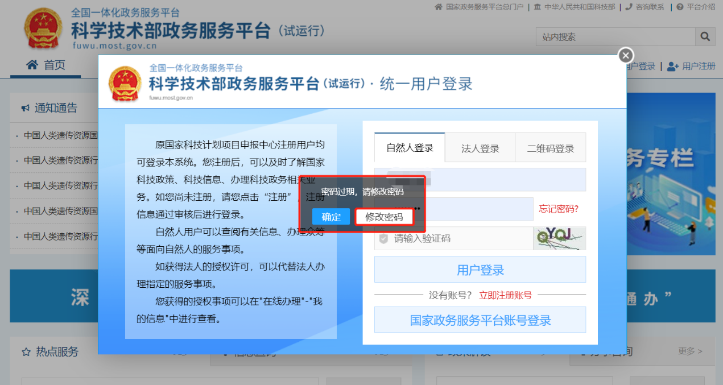
Task: Click 国家政务服务平台账号登录 button
Action: tap(480, 320)
